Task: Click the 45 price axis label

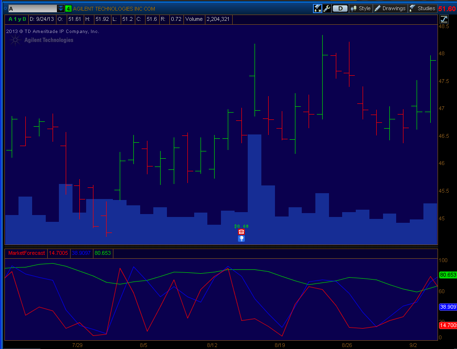Action: 441,218
